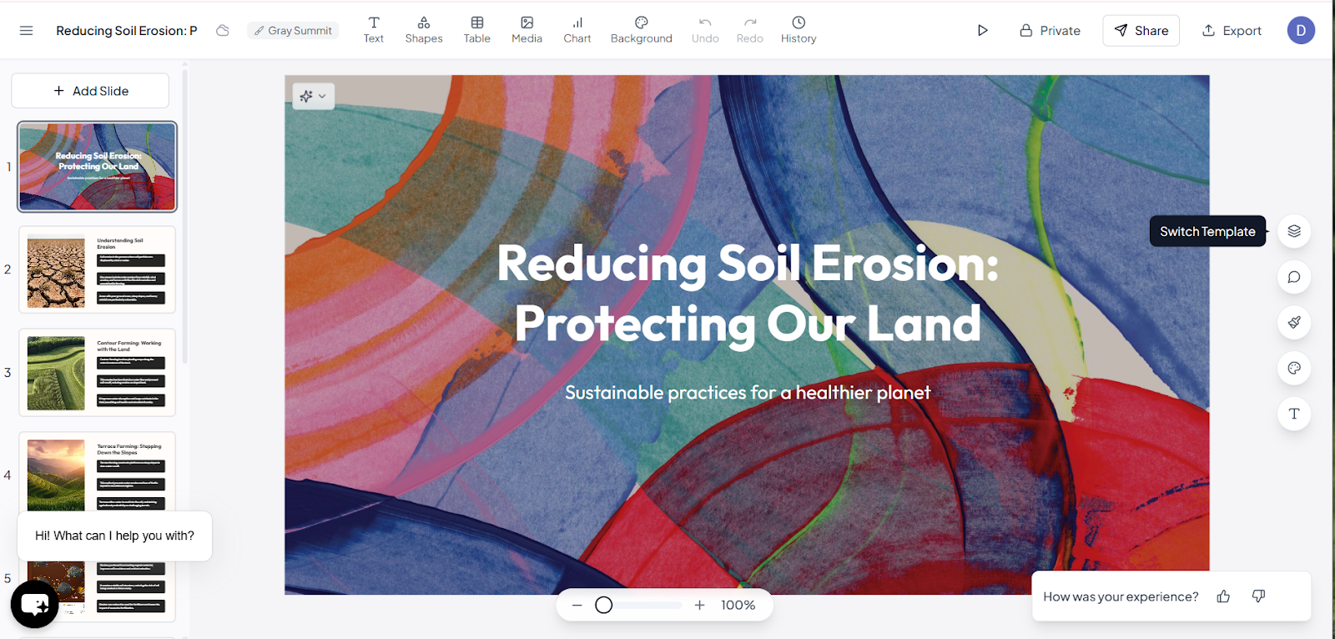Viewport: 1335px width, 639px height.
Task: Select slide 2 Understanding Soil Erosion thumbnail
Action: click(98, 269)
